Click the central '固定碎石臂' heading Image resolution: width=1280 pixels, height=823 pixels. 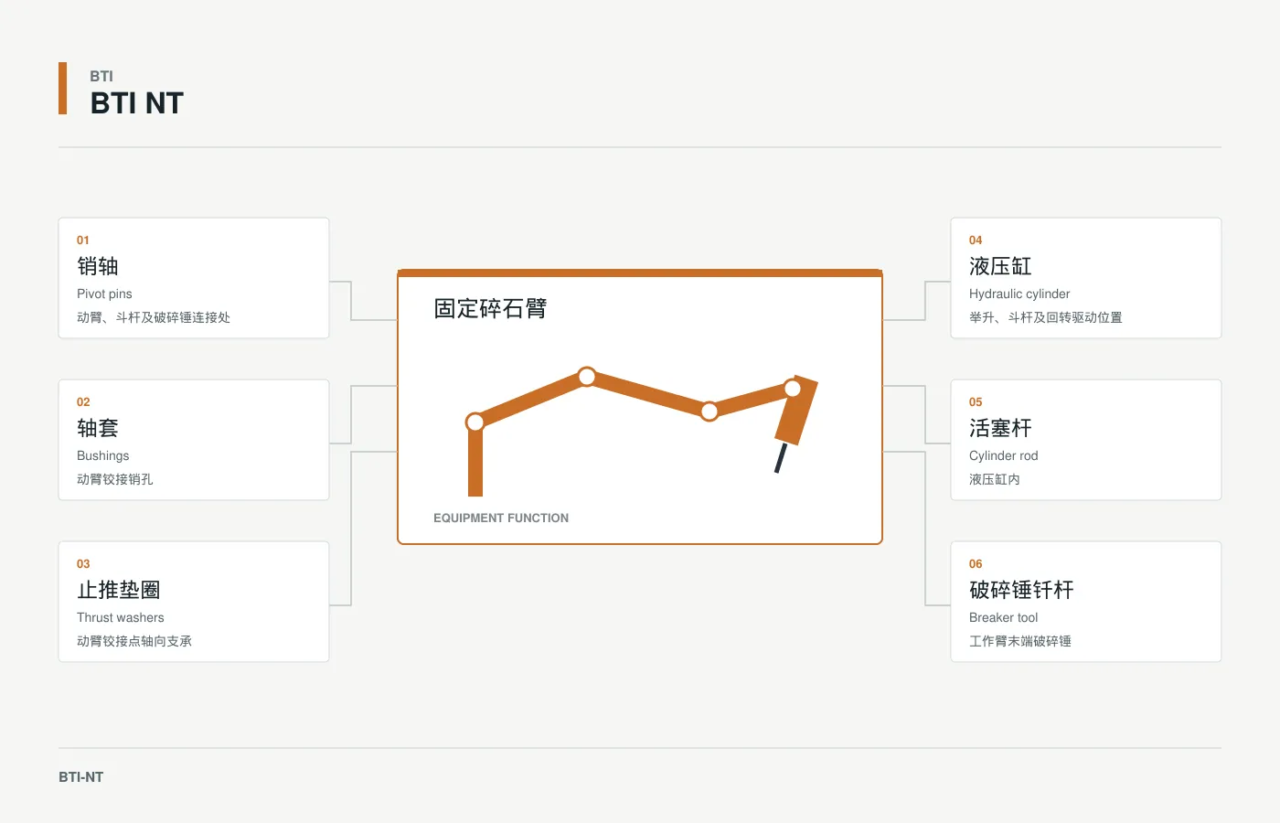point(490,308)
